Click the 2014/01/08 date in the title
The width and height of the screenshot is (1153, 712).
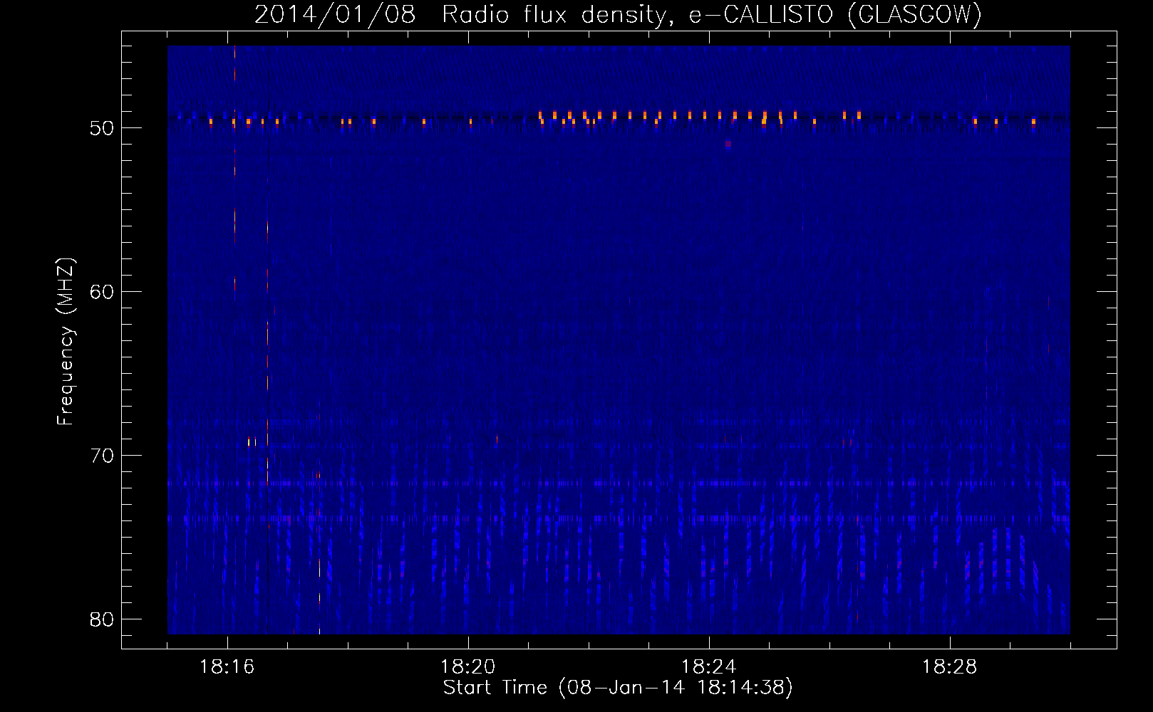(334, 15)
